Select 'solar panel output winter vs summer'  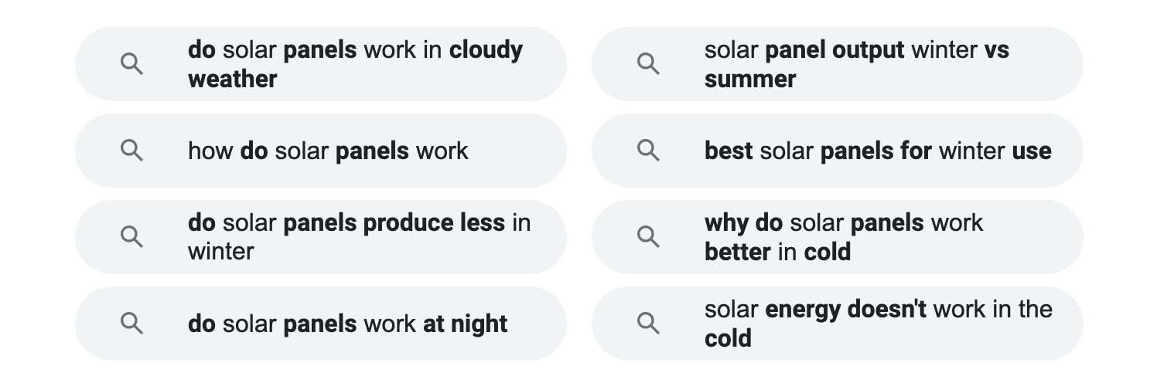856,51
